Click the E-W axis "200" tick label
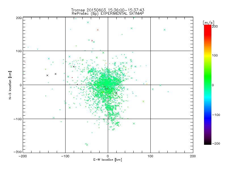Screen dimensions: 227x170 pyautogui.click(x=193, y=156)
